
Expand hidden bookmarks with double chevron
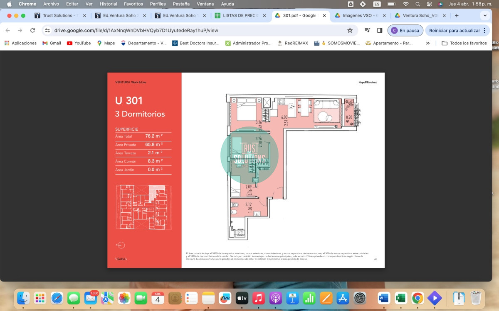tap(427, 43)
